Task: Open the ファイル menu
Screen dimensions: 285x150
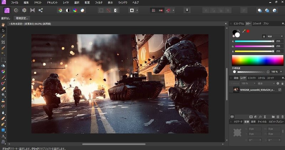Action: tap(15, 2)
